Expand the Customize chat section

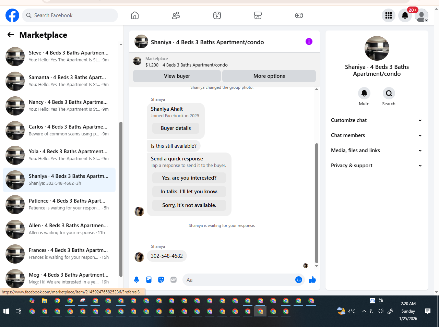point(377,120)
